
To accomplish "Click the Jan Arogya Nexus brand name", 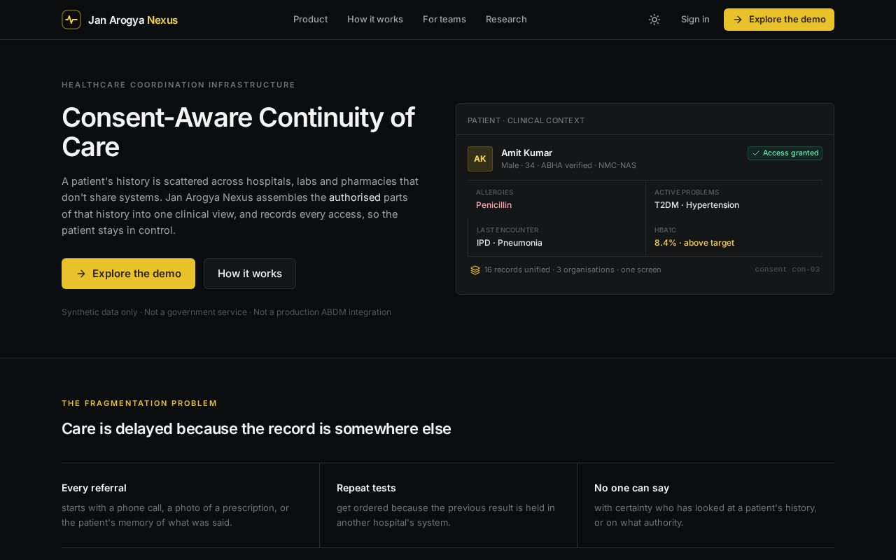I will 133,20.
